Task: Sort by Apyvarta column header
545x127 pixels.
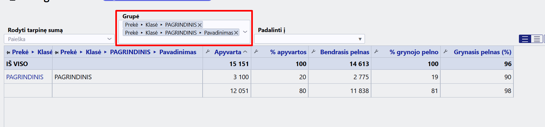Action: [x=228, y=52]
